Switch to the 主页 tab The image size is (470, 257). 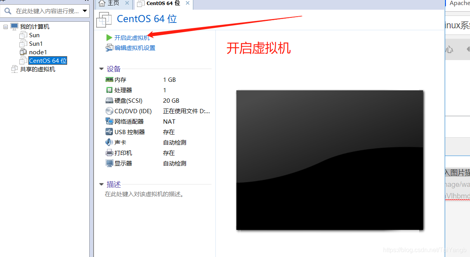click(x=113, y=3)
